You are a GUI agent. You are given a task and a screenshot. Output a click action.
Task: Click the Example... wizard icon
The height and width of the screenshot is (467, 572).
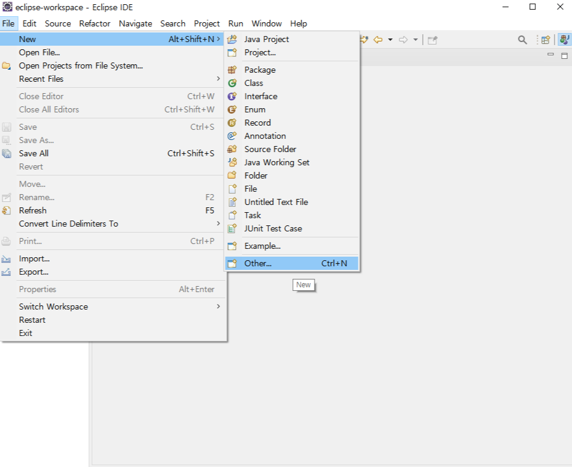pos(232,246)
